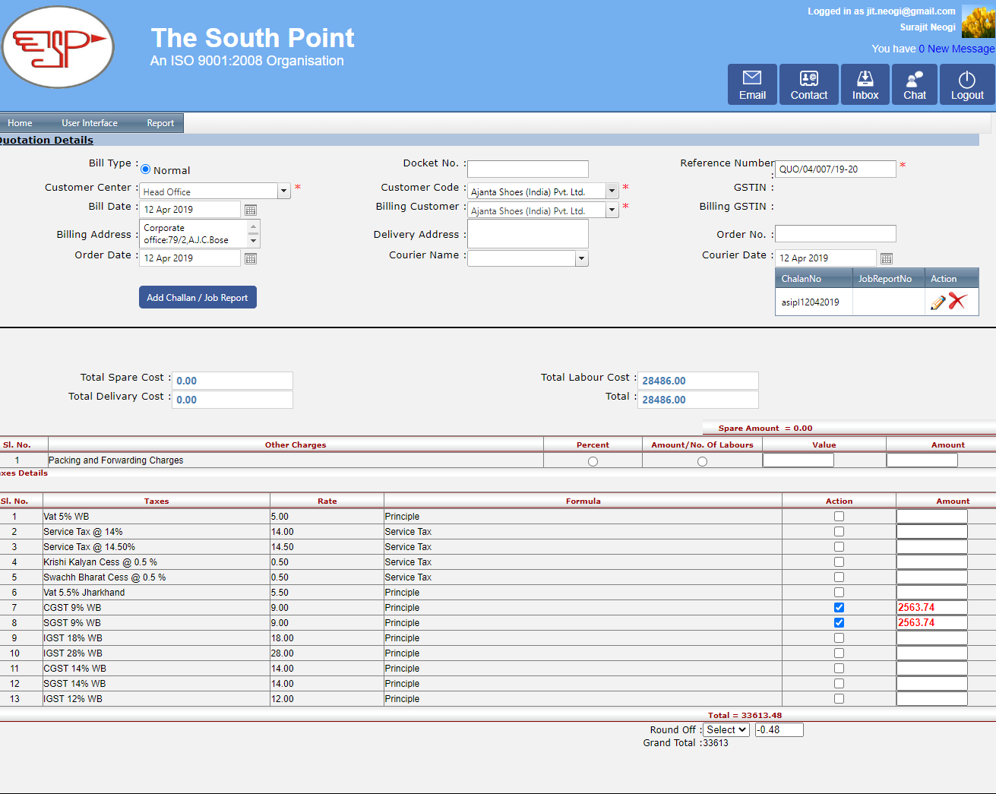Select Amount/No. Of Labours radio button

pos(702,461)
